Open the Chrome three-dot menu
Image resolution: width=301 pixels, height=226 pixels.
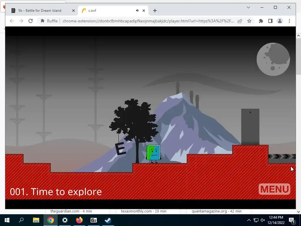pyautogui.click(x=289, y=21)
